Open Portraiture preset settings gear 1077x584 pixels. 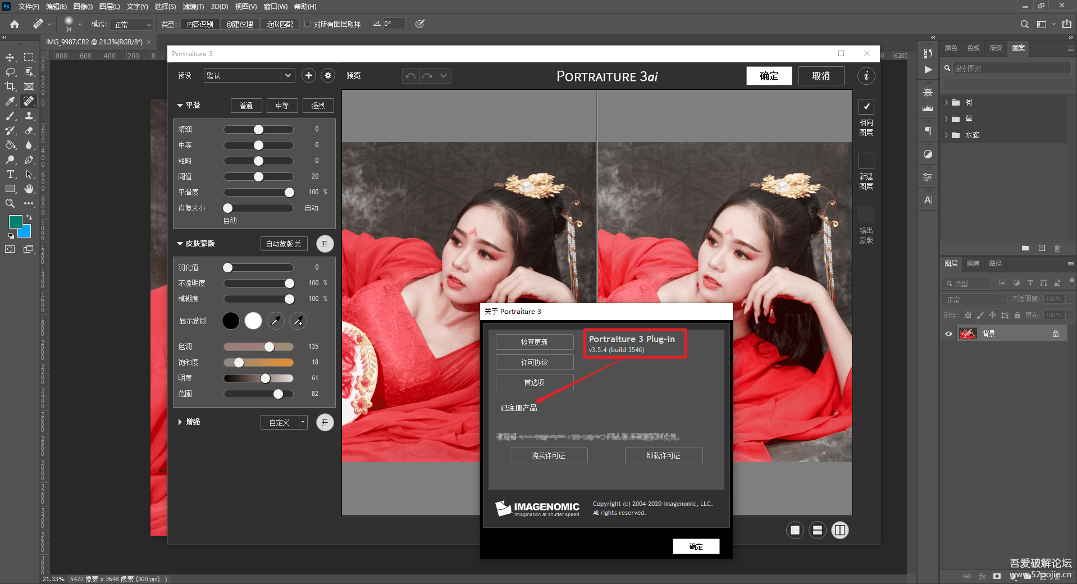pyautogui.click(x=328, y=75)
